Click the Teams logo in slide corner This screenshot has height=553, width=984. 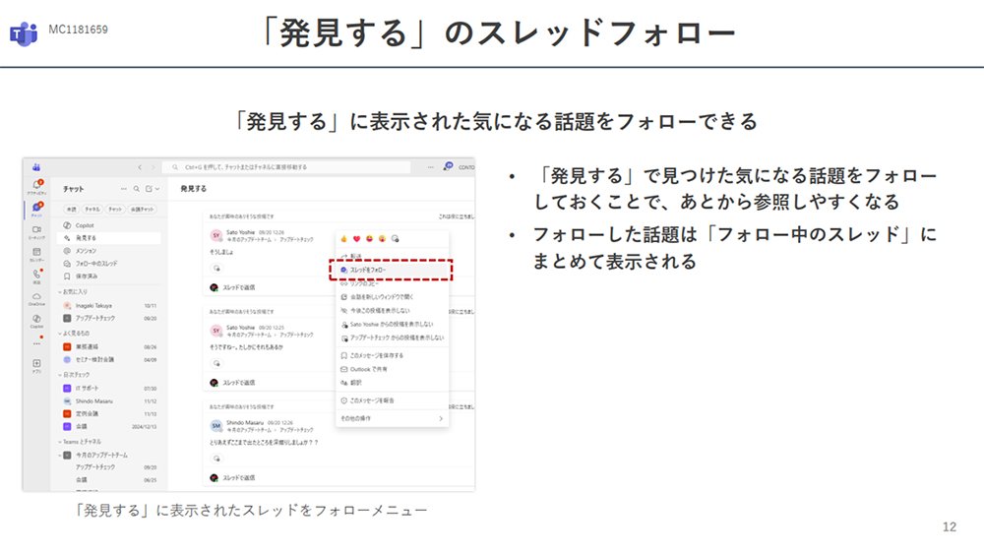[x=24, y=33]
